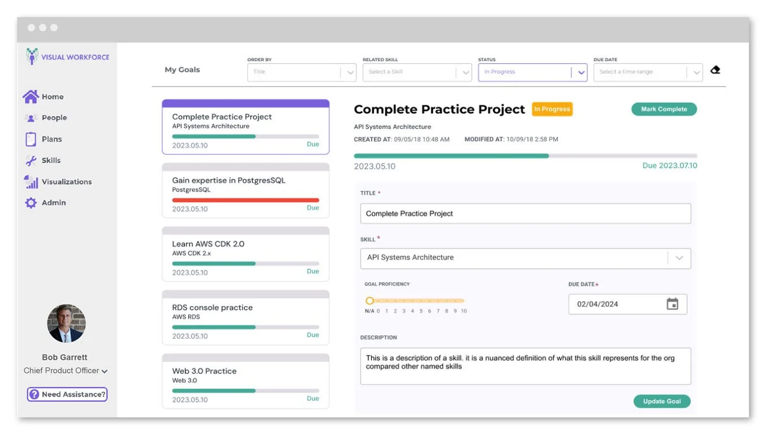Expand the Related Skill selector

464,72
